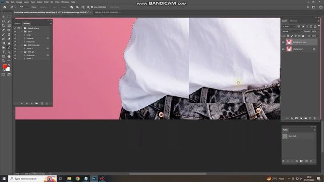324x182 pixels.
Task: Create new set folder in Actions panel
Action: tap(36, 103)
